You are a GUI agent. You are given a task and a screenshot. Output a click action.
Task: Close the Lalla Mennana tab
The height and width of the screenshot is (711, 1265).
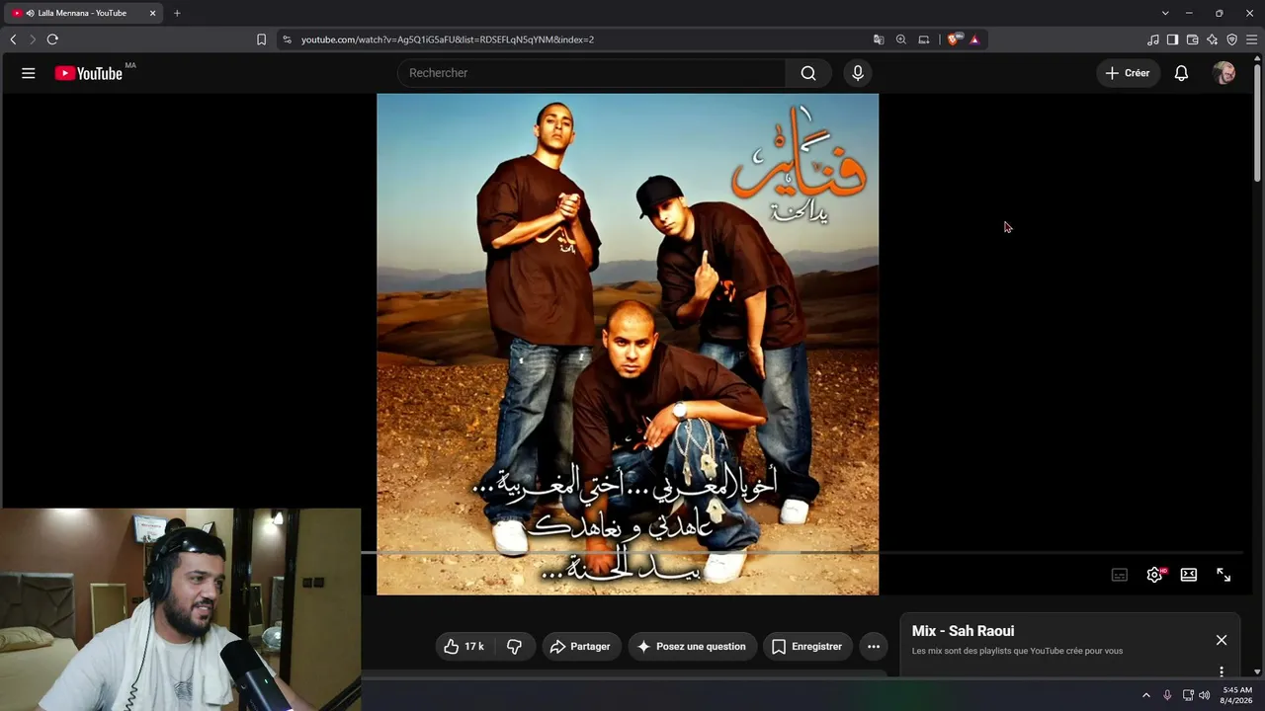153,13
